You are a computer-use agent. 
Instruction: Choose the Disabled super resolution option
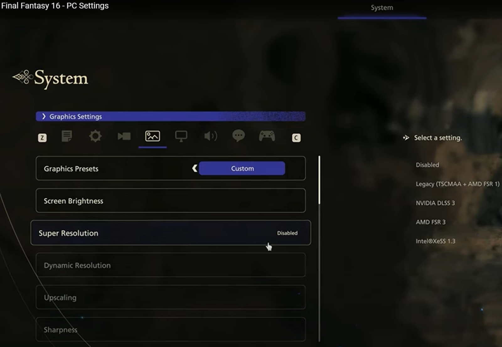(427, 165)
